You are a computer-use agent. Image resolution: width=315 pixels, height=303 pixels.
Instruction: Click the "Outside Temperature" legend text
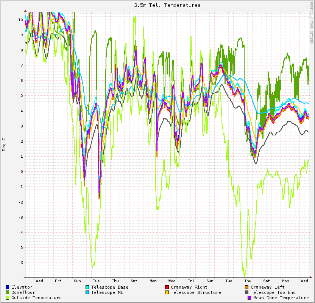click(36, 298)
